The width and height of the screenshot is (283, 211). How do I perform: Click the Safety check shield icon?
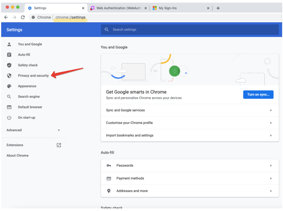coord(9,65)
